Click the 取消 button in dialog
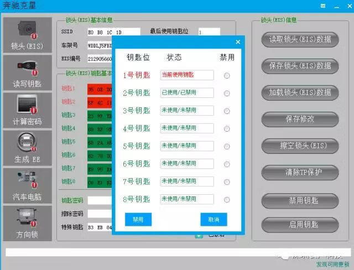Image resolution: width=354 pixels, height=270 pixels. click(214, 219)
